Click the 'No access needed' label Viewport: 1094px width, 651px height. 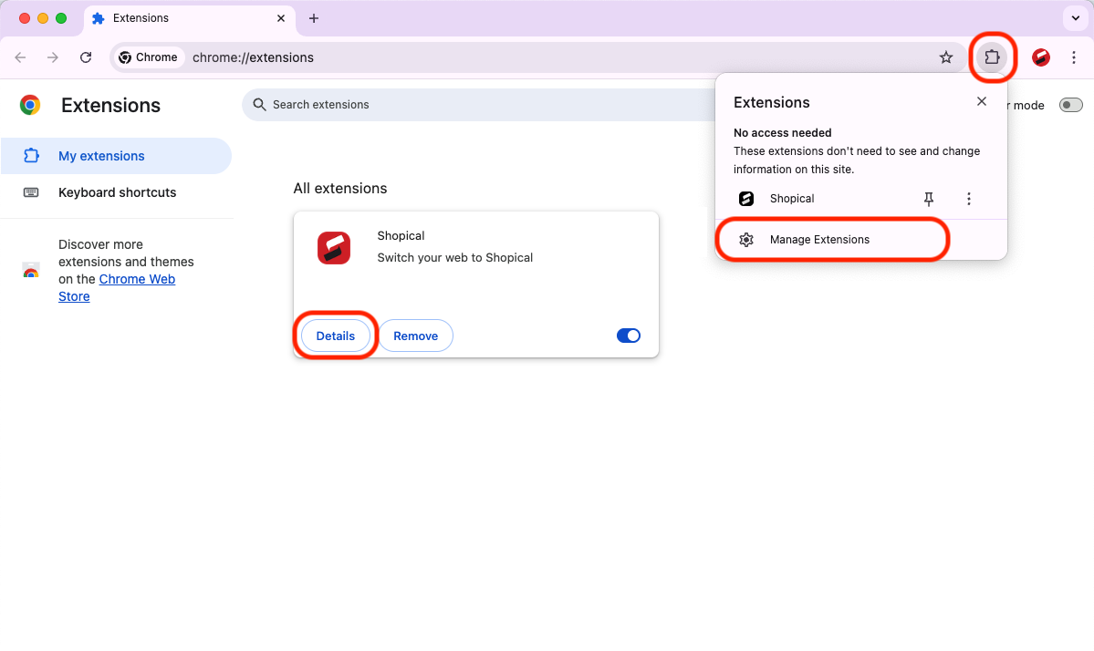[782, 132]
